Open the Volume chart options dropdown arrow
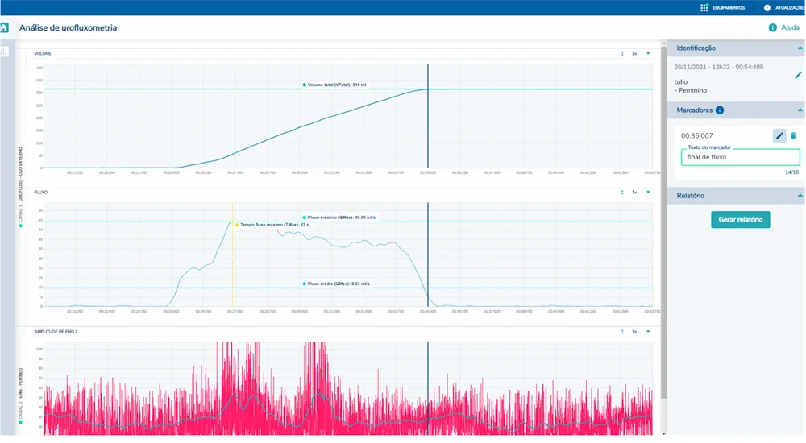The image size is (806, 443). (x=648, y=53)
